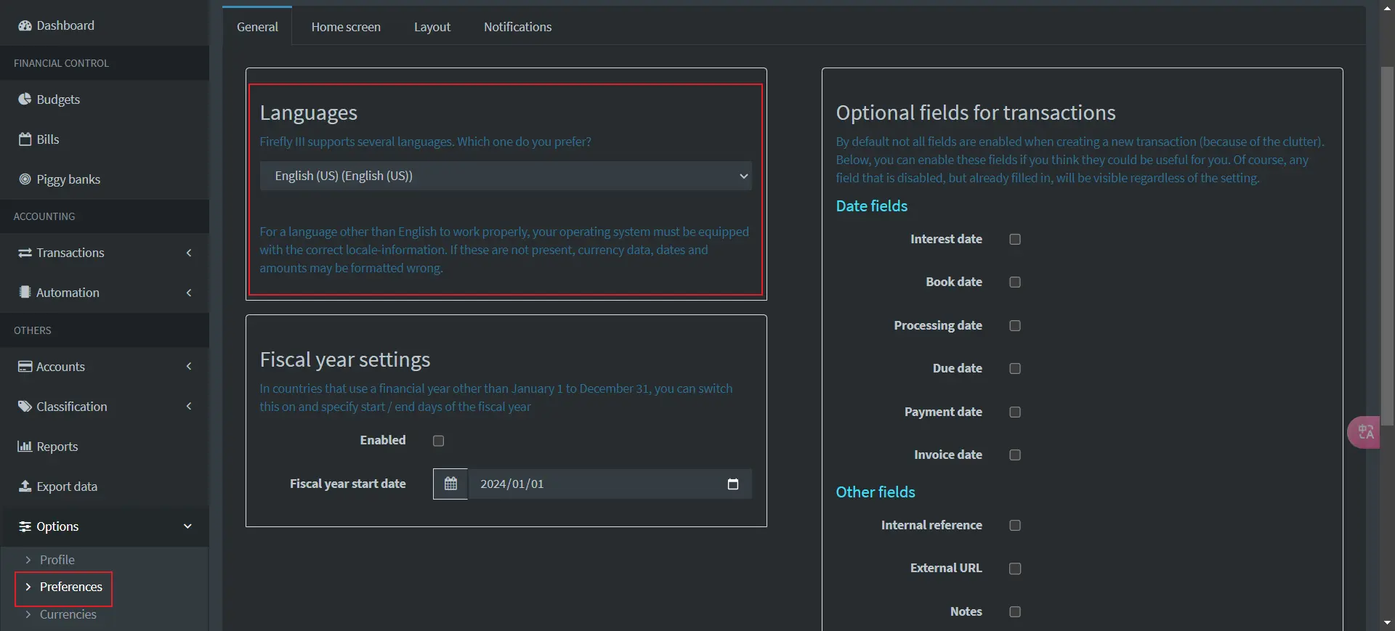
Task: Tick the Internal reference checkbox
Action: point(1015,526)
